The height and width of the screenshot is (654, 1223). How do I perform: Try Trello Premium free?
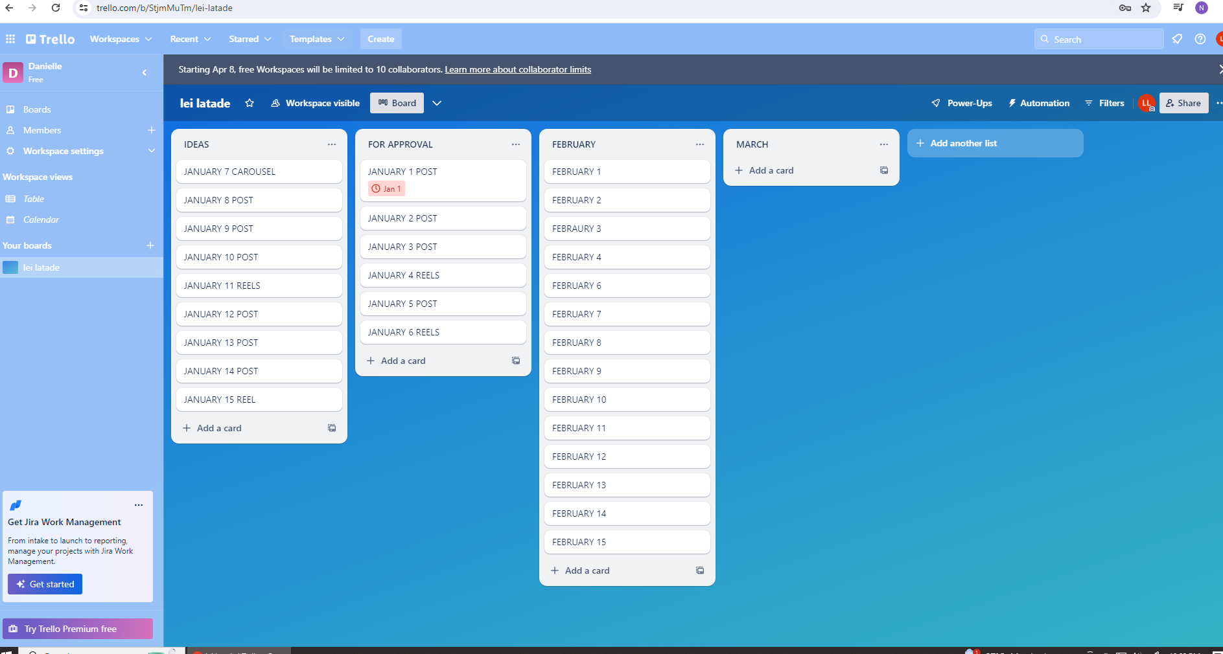(x=78, y=629)
